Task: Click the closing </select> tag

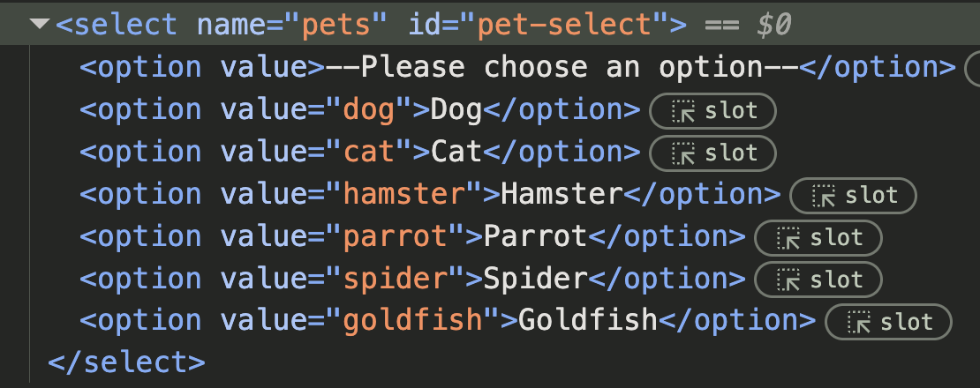Action: click(126, 362)
